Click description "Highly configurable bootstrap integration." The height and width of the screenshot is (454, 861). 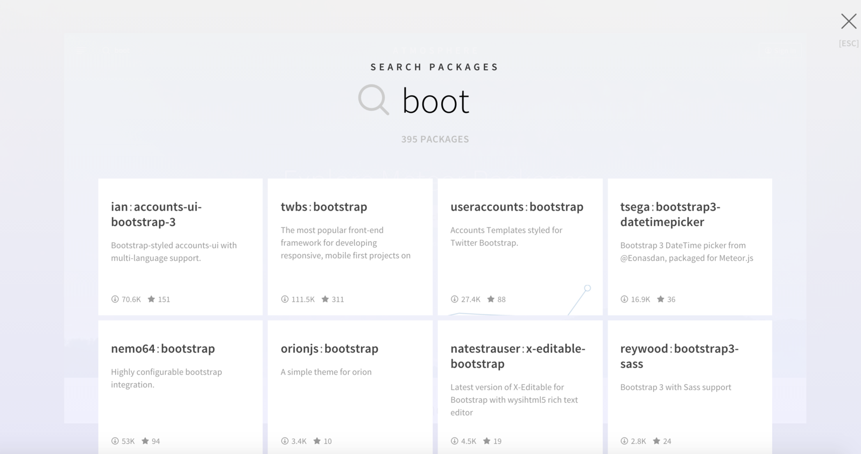tap(166, 378)
